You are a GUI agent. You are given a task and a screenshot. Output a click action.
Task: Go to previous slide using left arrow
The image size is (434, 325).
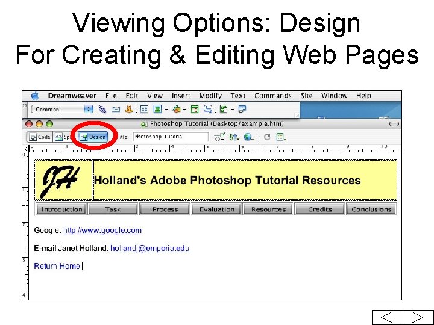[386, 317]
